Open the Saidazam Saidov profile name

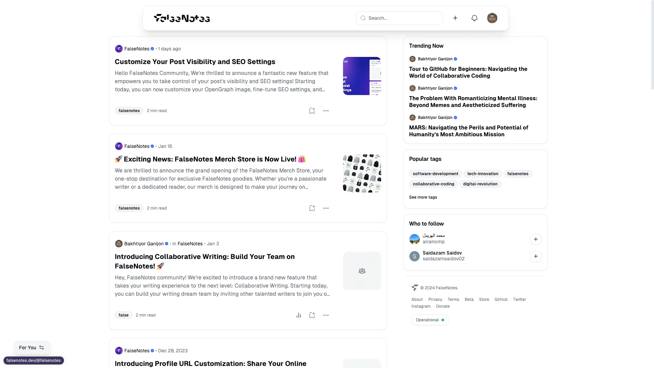(x=442, y=253)
